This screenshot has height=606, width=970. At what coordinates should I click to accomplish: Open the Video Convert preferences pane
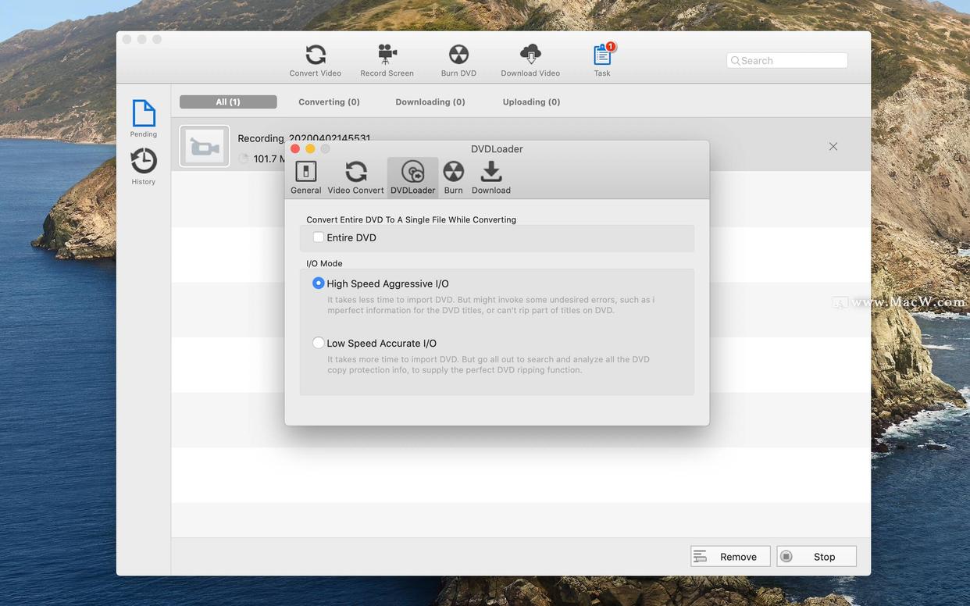point(355,177)
